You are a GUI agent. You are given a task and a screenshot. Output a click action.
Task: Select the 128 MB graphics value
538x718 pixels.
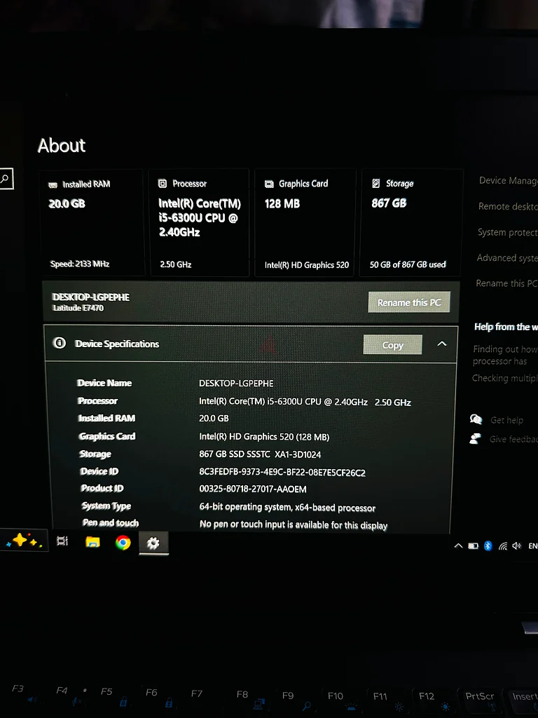click(x=282, y=204)
